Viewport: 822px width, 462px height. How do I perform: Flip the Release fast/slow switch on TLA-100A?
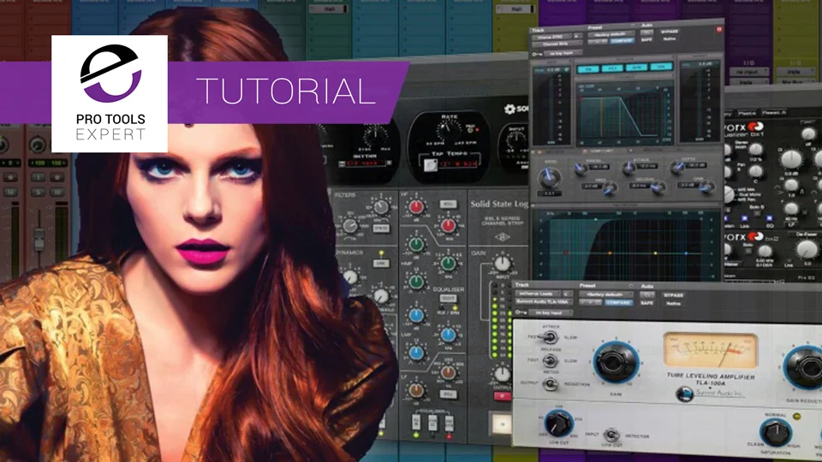pos(550,360)
